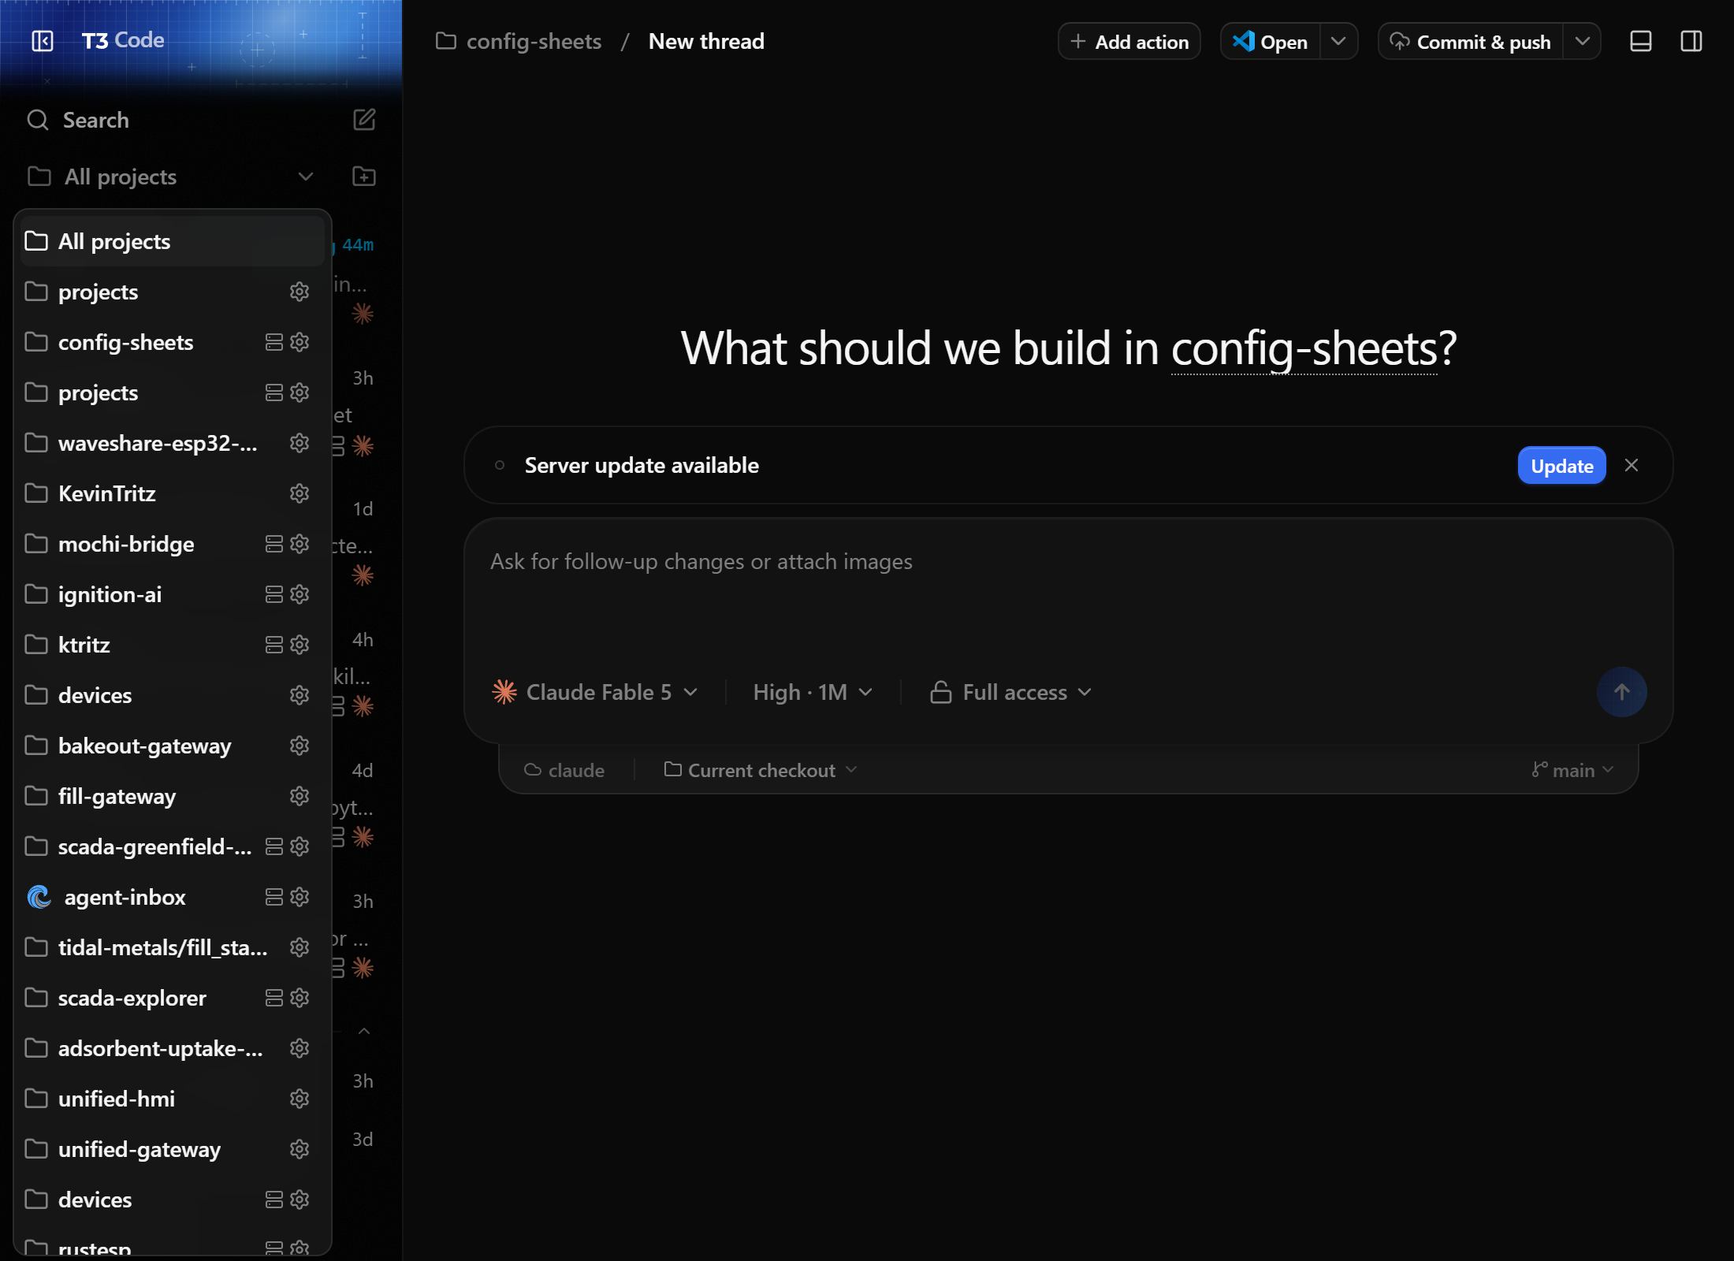This screenshot has width=1734, height=1261.
Task: Select All projects in the dropdown list
Action: pyautogui.click(x=173, y=241)
